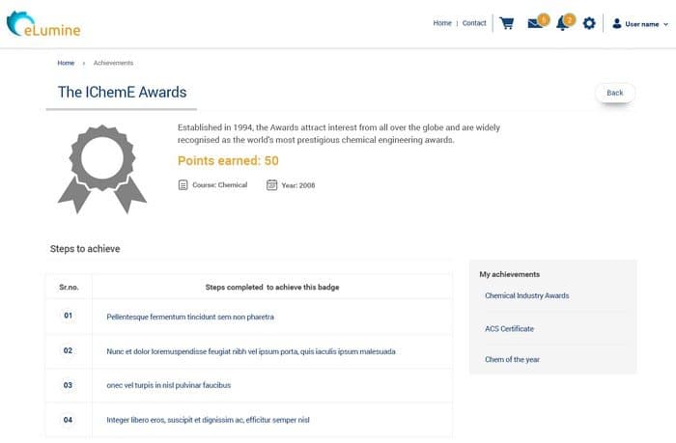Open the notifications bell icon
Viewport: 676px width, 443px height.
(562, 23)
